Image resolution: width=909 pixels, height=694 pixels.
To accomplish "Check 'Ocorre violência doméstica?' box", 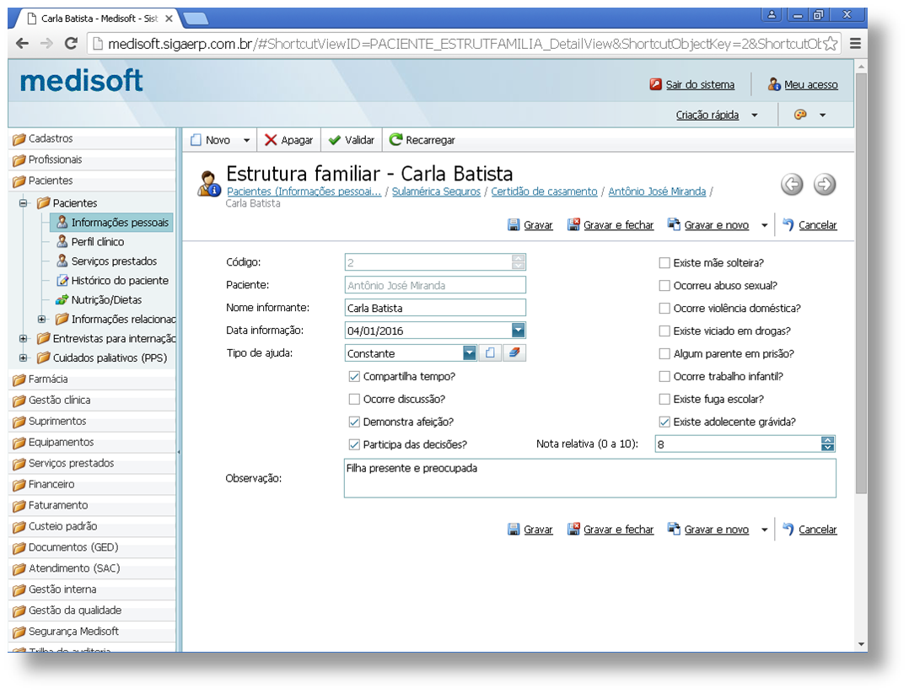I will click(x=664, y=309).
